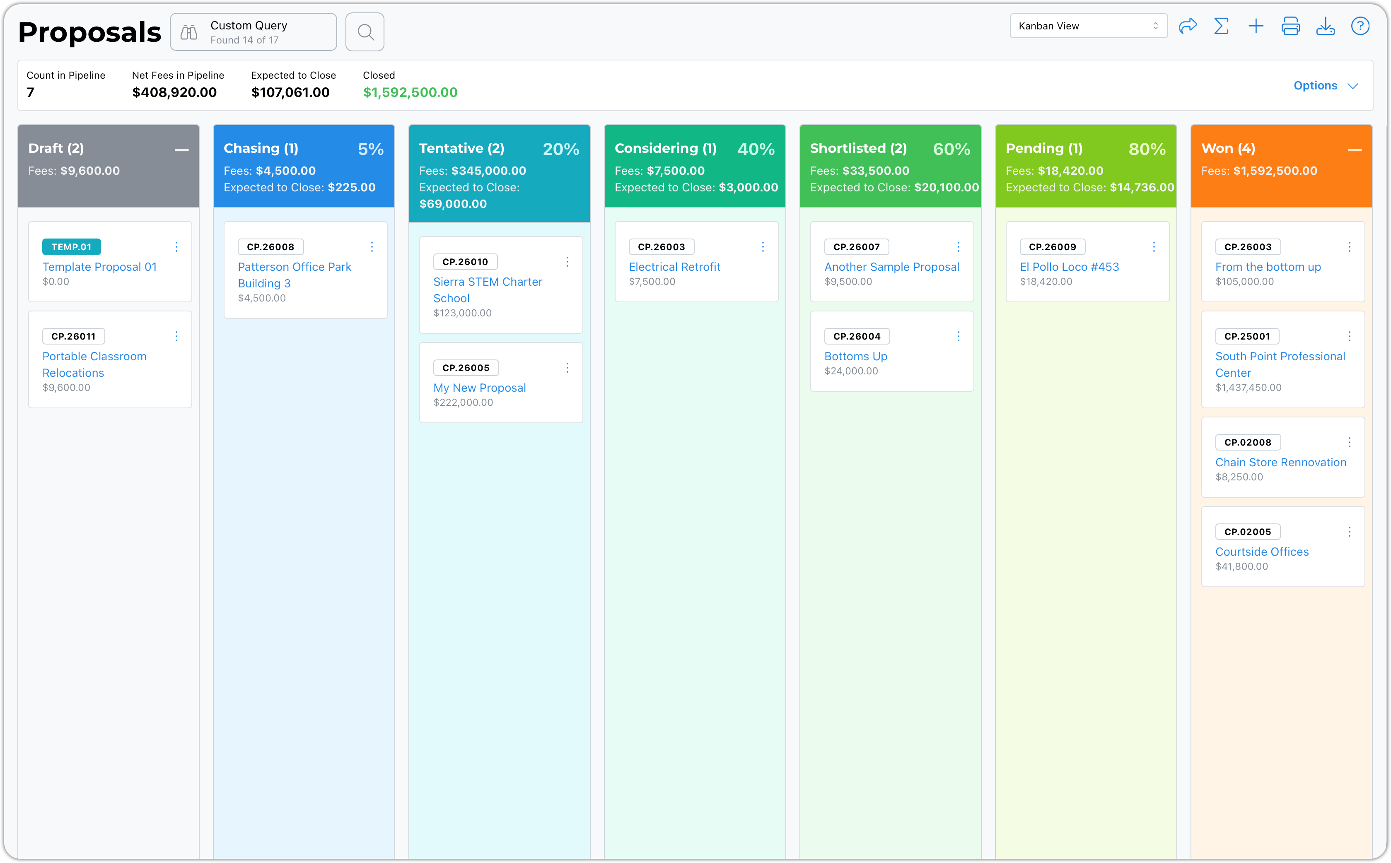This screenshot has height=863, width=1391.
Task: Open South Point Professional Center proposal
Action: (x=1280, y=364)
